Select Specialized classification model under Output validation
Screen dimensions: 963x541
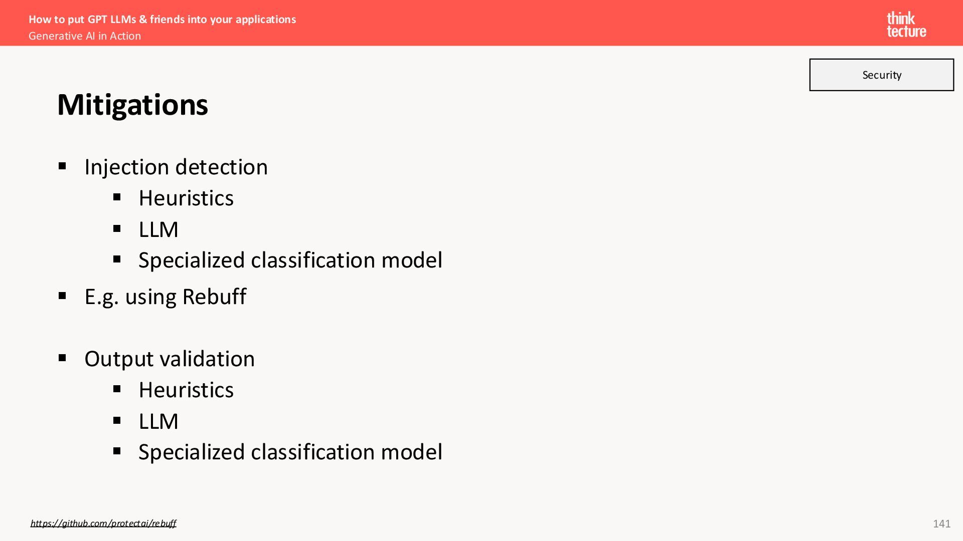click(x=290, y=452)
